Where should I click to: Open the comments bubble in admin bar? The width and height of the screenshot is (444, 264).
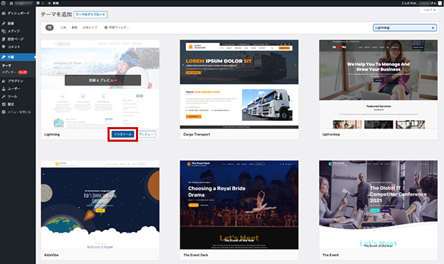click(x=40, y=3)
